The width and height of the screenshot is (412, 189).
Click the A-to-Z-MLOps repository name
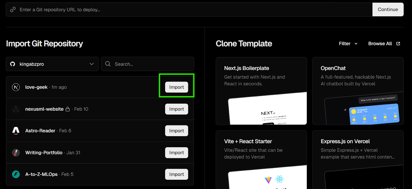point(41,174)
